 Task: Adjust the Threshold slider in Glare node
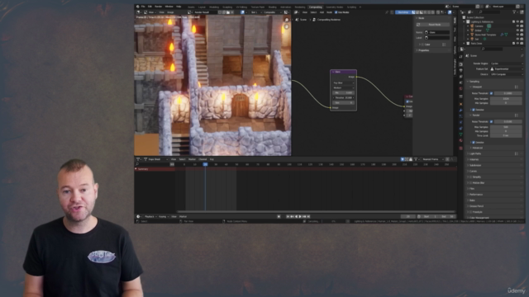344,97
